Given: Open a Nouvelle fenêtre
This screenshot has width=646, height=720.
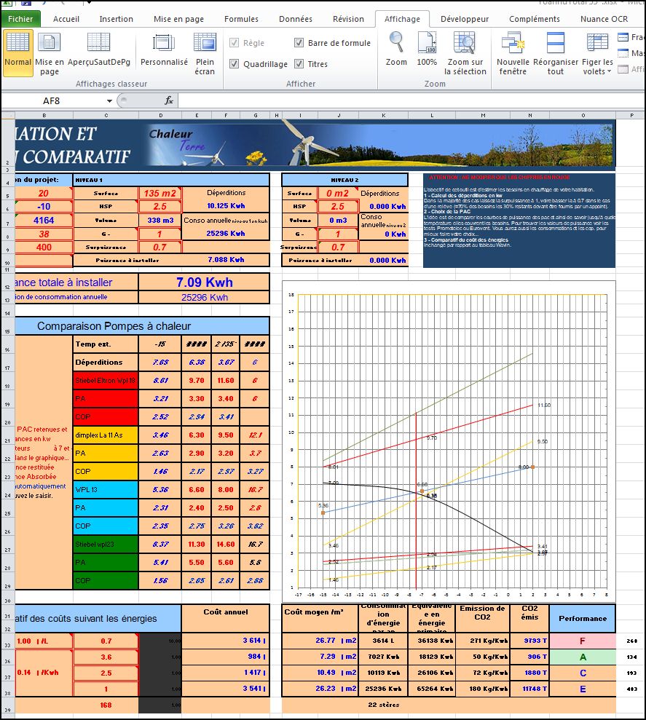Looking at the screenshot, I should pyautogui.click(x=513, y=53).
